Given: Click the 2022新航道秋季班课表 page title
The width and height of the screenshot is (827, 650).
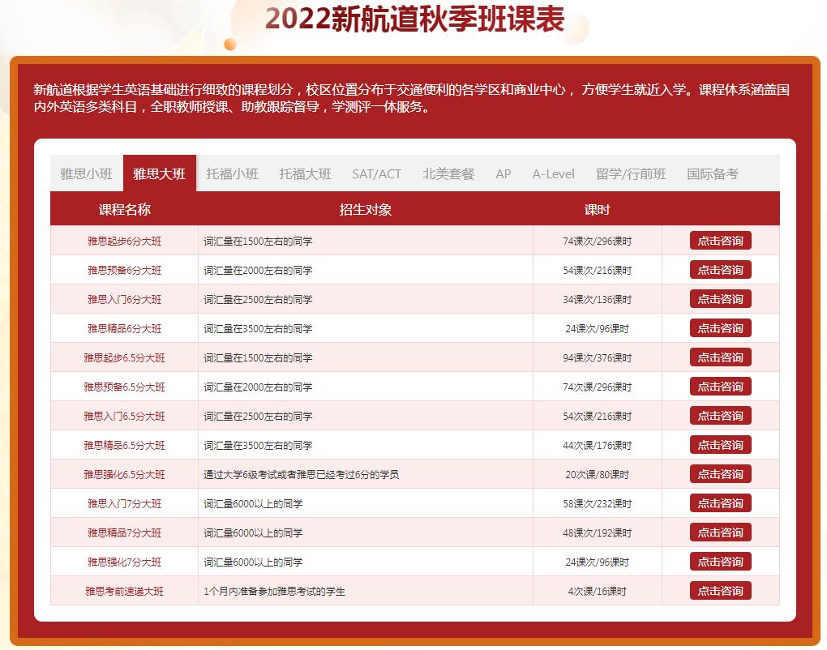Looking at the screenshot, I should 414,19.
